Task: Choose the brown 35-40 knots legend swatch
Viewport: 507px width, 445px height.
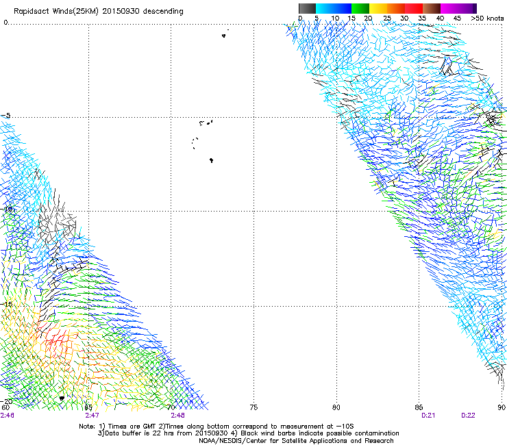Action: [432, 8]
